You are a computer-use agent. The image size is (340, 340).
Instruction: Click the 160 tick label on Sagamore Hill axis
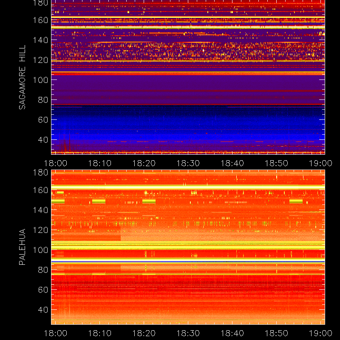[40, 20]
